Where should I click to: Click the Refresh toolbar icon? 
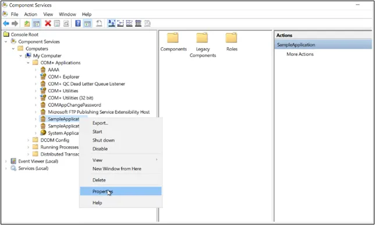66,23
